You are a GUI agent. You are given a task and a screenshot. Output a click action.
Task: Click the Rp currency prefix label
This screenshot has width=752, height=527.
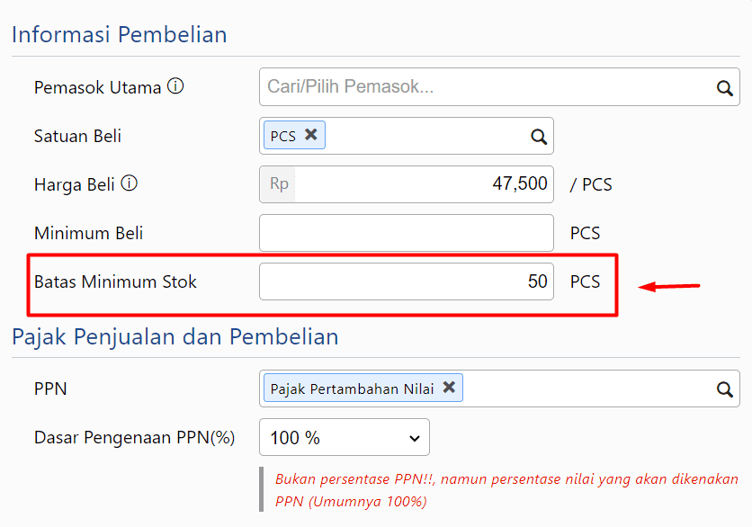277,184
